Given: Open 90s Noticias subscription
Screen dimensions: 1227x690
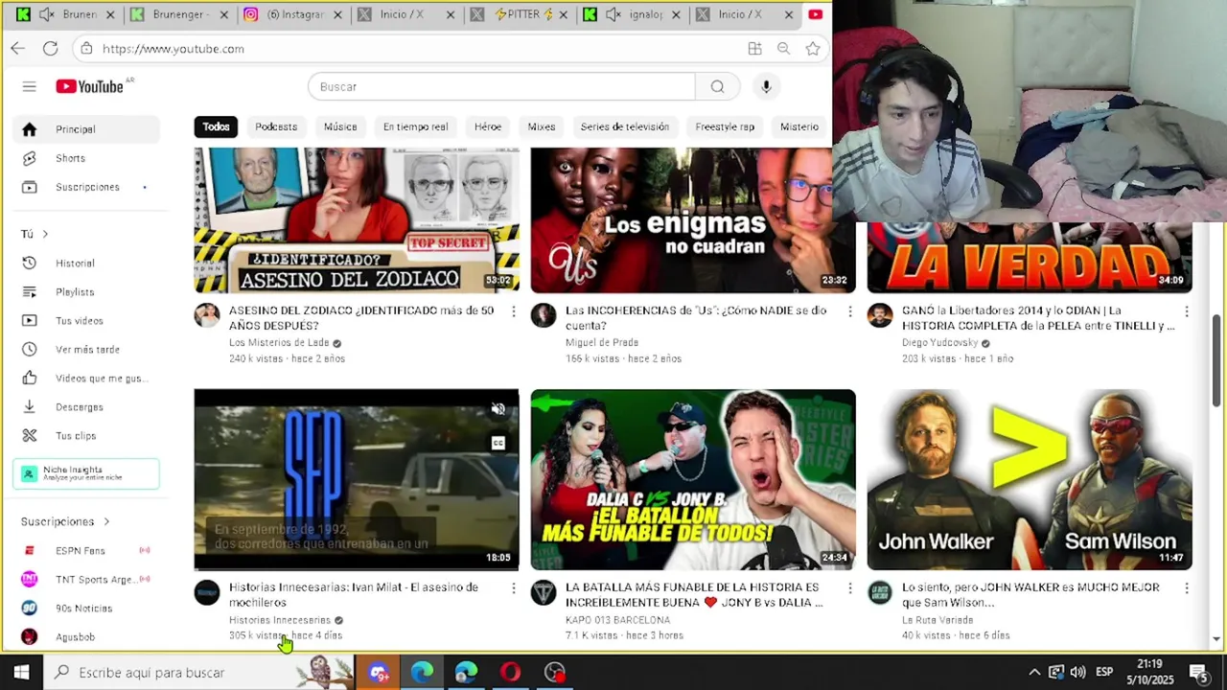Looking at the screenshot, I should pos(86,608).
